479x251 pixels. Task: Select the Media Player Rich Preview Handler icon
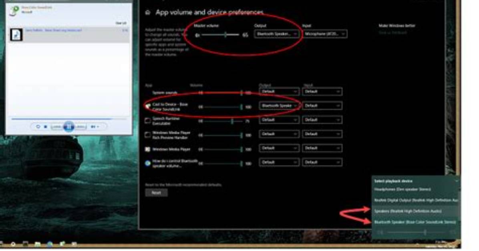click(147, 135)
